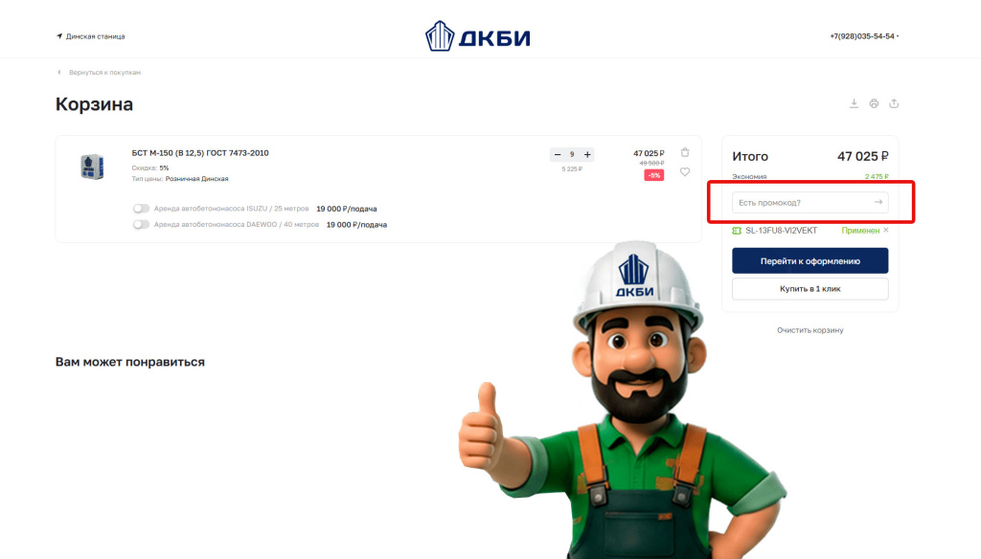981x559 pixels.
Task: Remove applied promo code SL-13FU8-VI2VEKT
Action: [886, 230]
